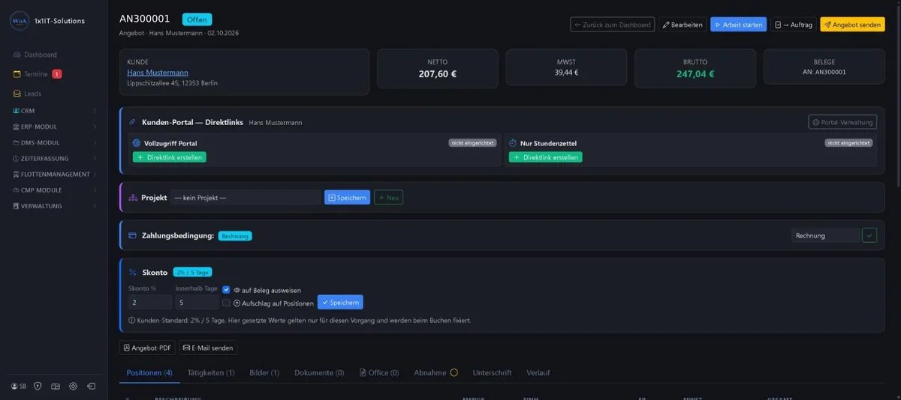
Task: Click the eye icon beside auf Beleg ausweisen
Action: click(237, 290)
